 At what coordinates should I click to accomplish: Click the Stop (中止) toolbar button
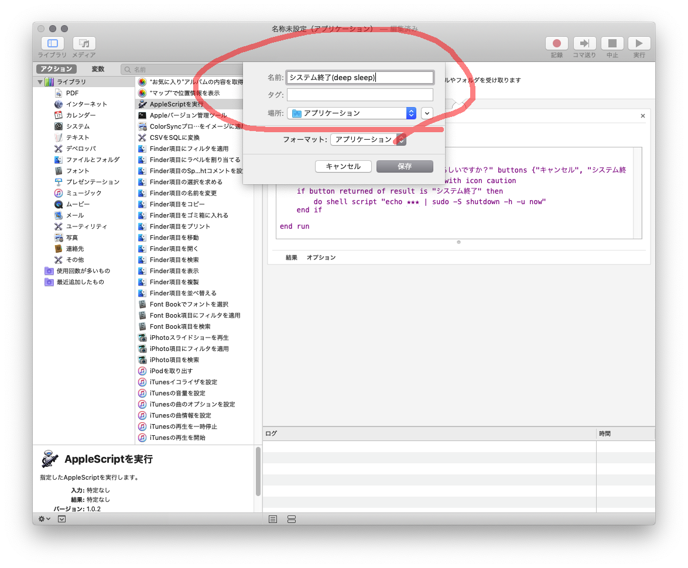tap(612, 43)
